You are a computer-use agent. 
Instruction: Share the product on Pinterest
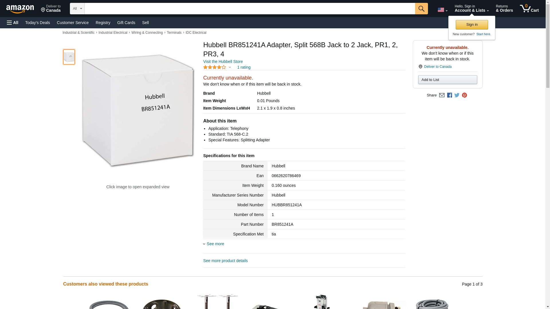tap(464, 95)
